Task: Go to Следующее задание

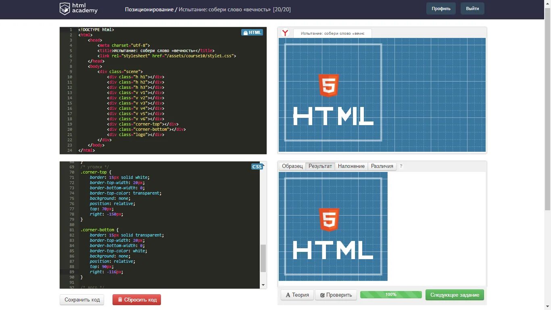Action: click(455, 295)
